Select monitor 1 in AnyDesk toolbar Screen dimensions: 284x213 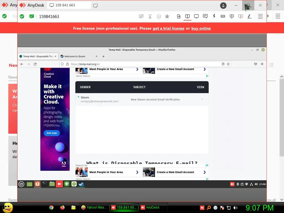point(187,16)
